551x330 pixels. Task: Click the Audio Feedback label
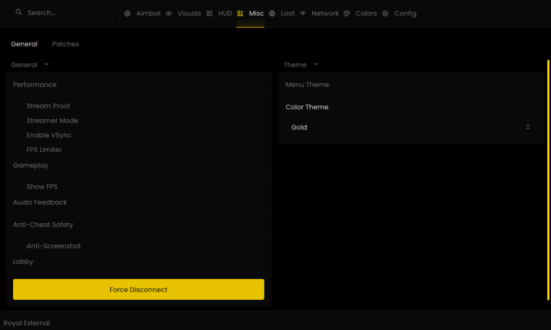click(40, 202)
